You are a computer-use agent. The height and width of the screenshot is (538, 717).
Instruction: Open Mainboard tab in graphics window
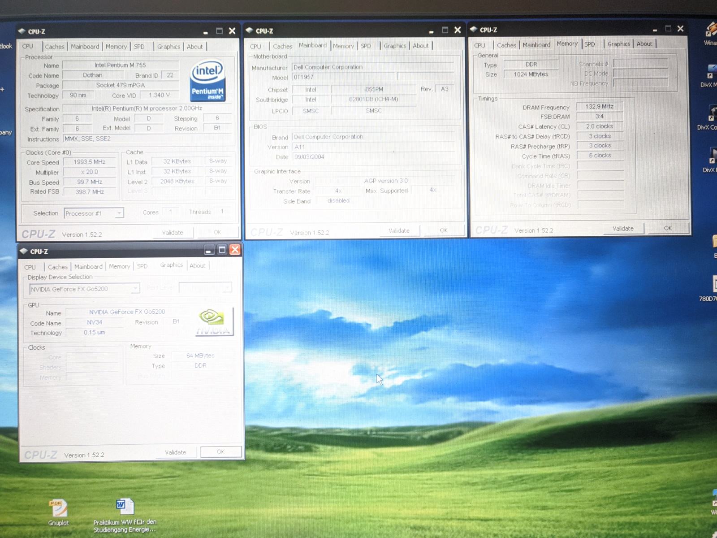click(88, 266)
